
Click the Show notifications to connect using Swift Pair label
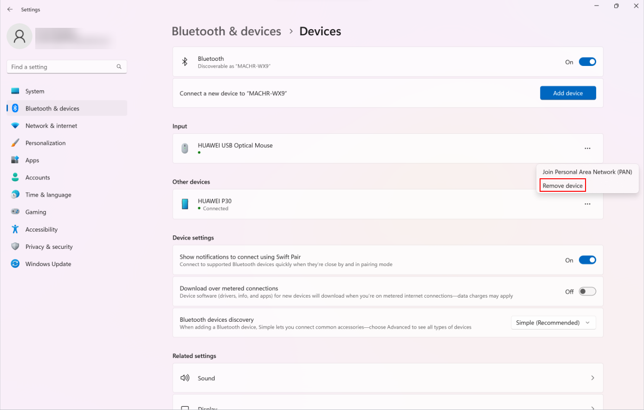240,257
